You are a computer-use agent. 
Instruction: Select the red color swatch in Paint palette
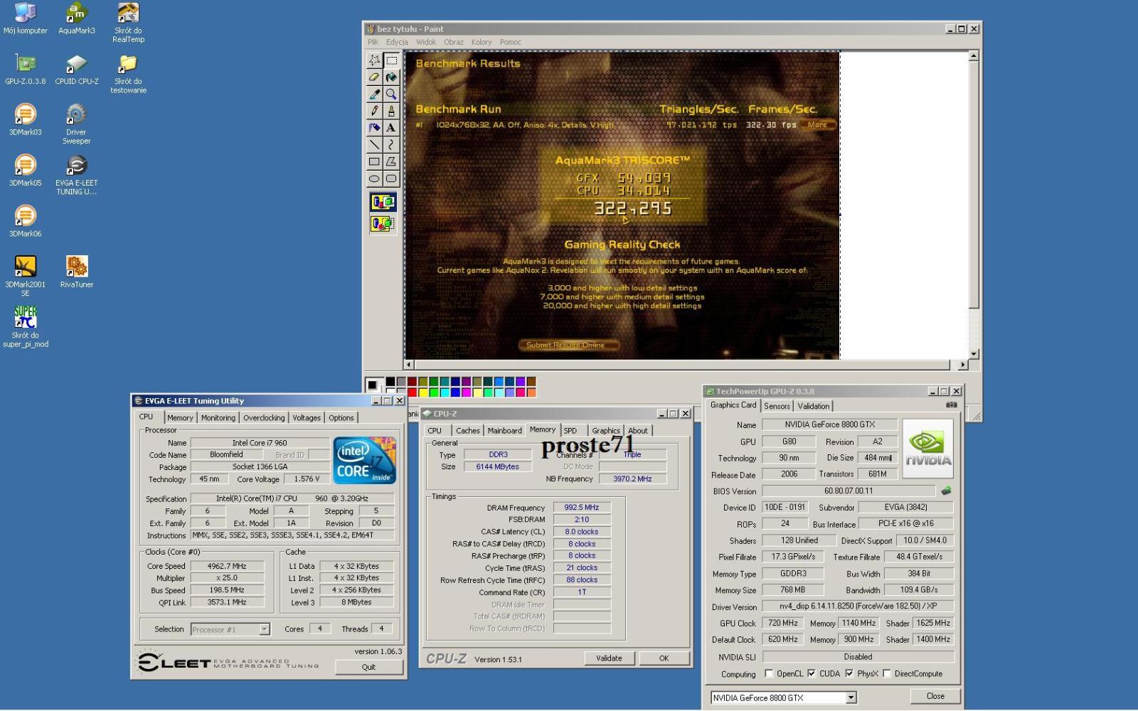412,392
